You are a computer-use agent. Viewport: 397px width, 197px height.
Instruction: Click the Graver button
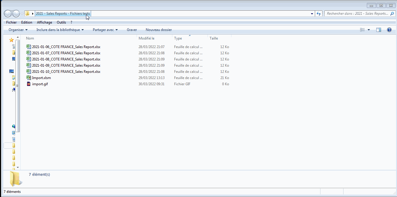(x=132, y=30)
